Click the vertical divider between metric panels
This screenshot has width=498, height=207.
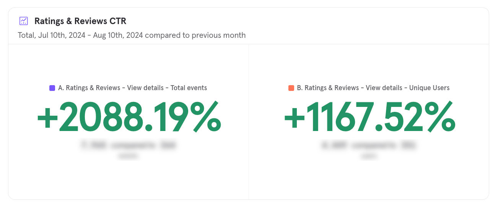point(249,122)
